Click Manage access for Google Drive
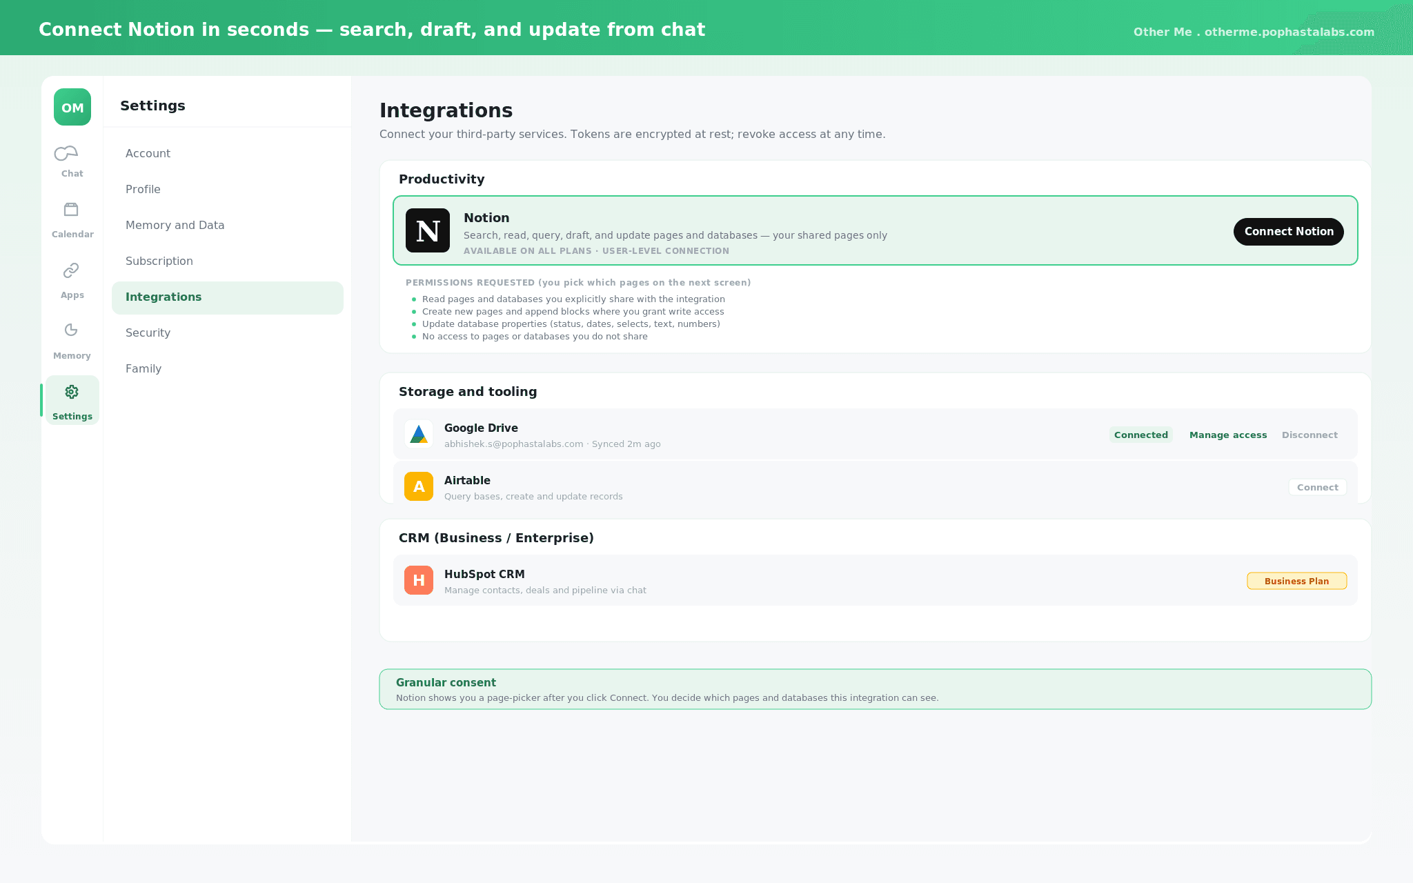The image size is (1413, 883). 1228,435
